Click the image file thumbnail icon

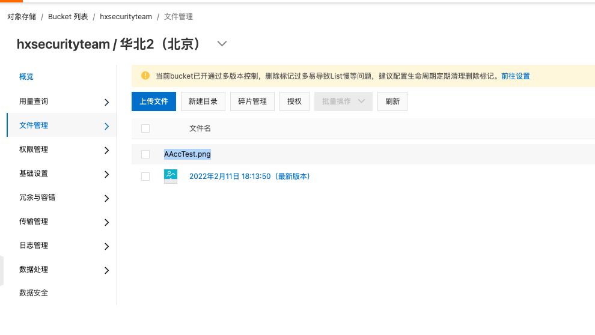pos(170,177)
